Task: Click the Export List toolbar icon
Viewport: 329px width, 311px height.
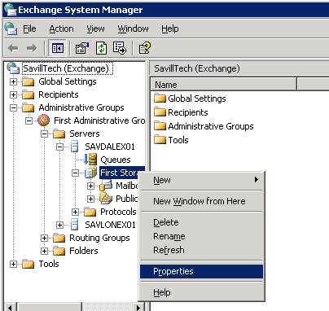Action: coord(120,48)
